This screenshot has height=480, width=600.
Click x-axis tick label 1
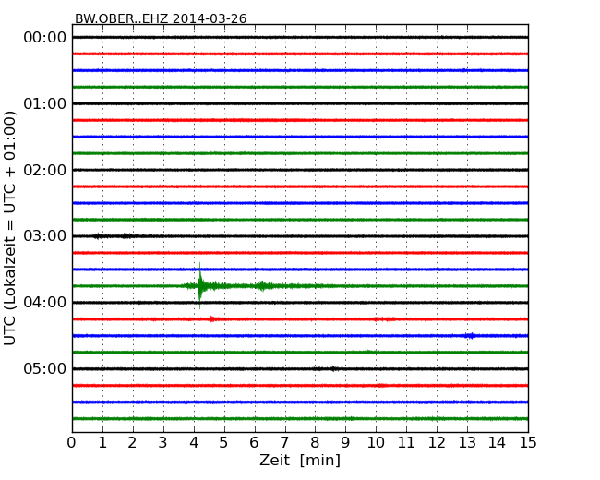tap(102, 443)
